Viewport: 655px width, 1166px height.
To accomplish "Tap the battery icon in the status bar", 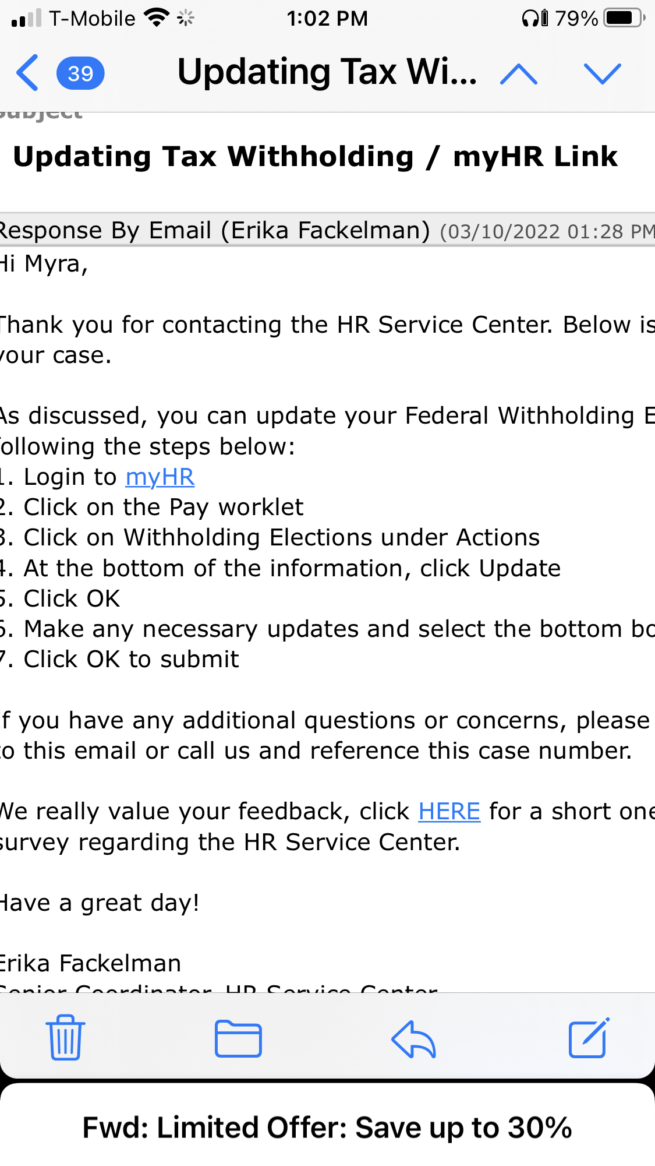I will click(x=625, y=18).
